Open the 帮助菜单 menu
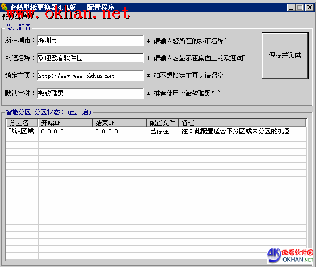The image size is (316, 267). (14, 18)
